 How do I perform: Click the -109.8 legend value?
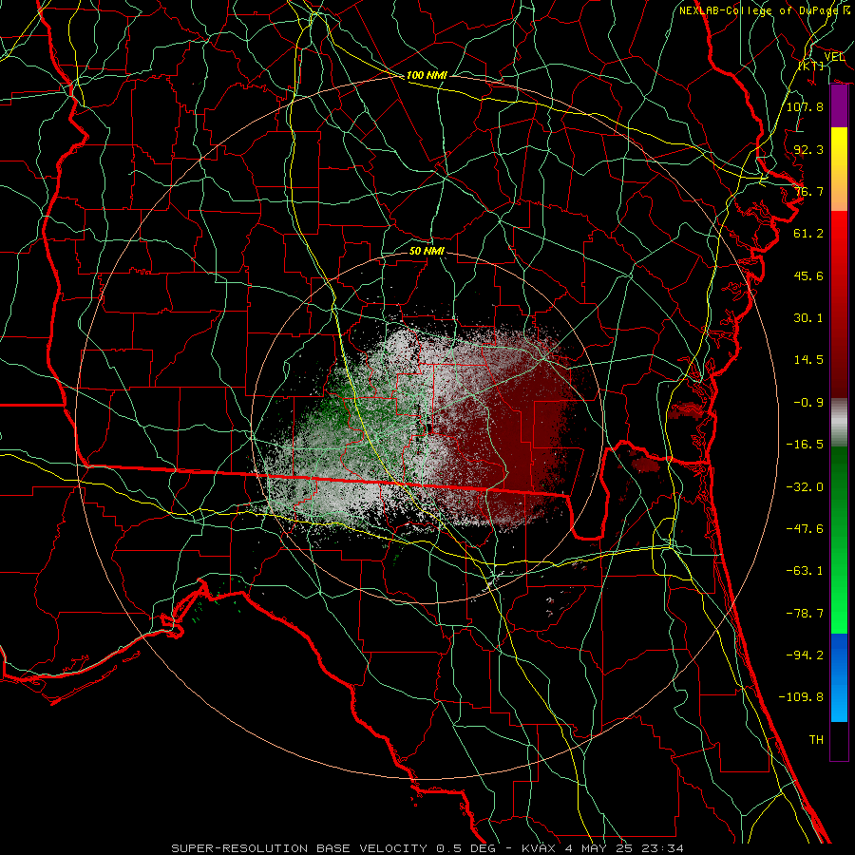click(801, 697)
